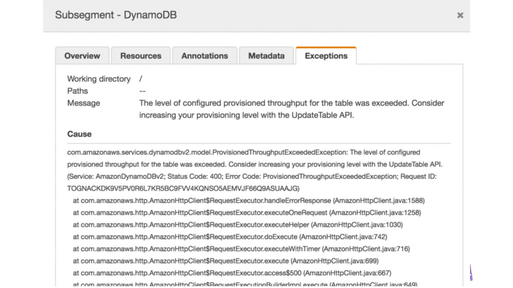513x288 pixels.
Task: Click the Paths label
Action: click(x=78, y=91)
